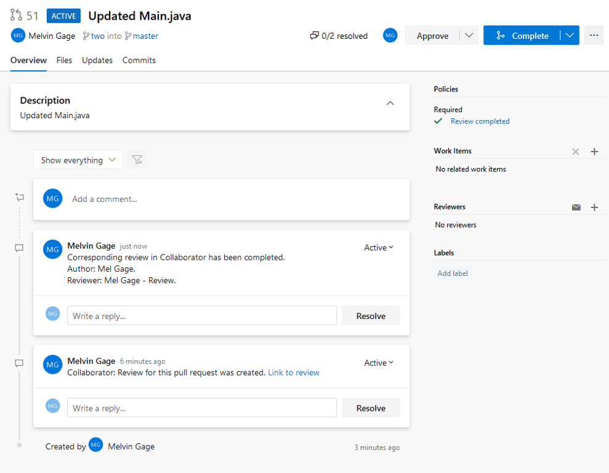Screen dimensions: 609x473
Task: Click the MG avatar in Add a comment box
Action: [52, 198]
